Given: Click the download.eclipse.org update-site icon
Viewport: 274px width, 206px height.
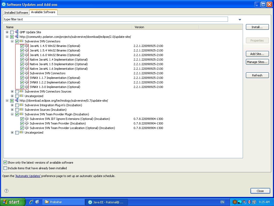Looking at the screenshot, I should (x=17, y=100).
